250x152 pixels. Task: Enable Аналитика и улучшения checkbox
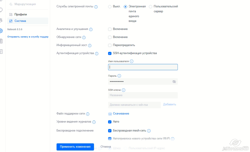click(110, 29)
